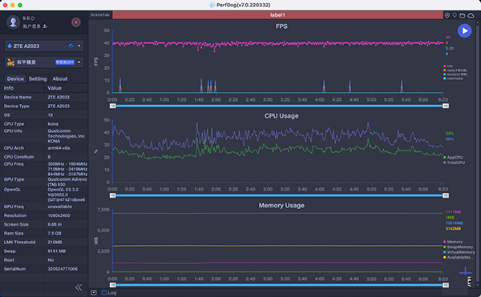Viewport: 481px width, 297px height.
Task: Click the user avatar icon
Action: [x=13, y=22]
